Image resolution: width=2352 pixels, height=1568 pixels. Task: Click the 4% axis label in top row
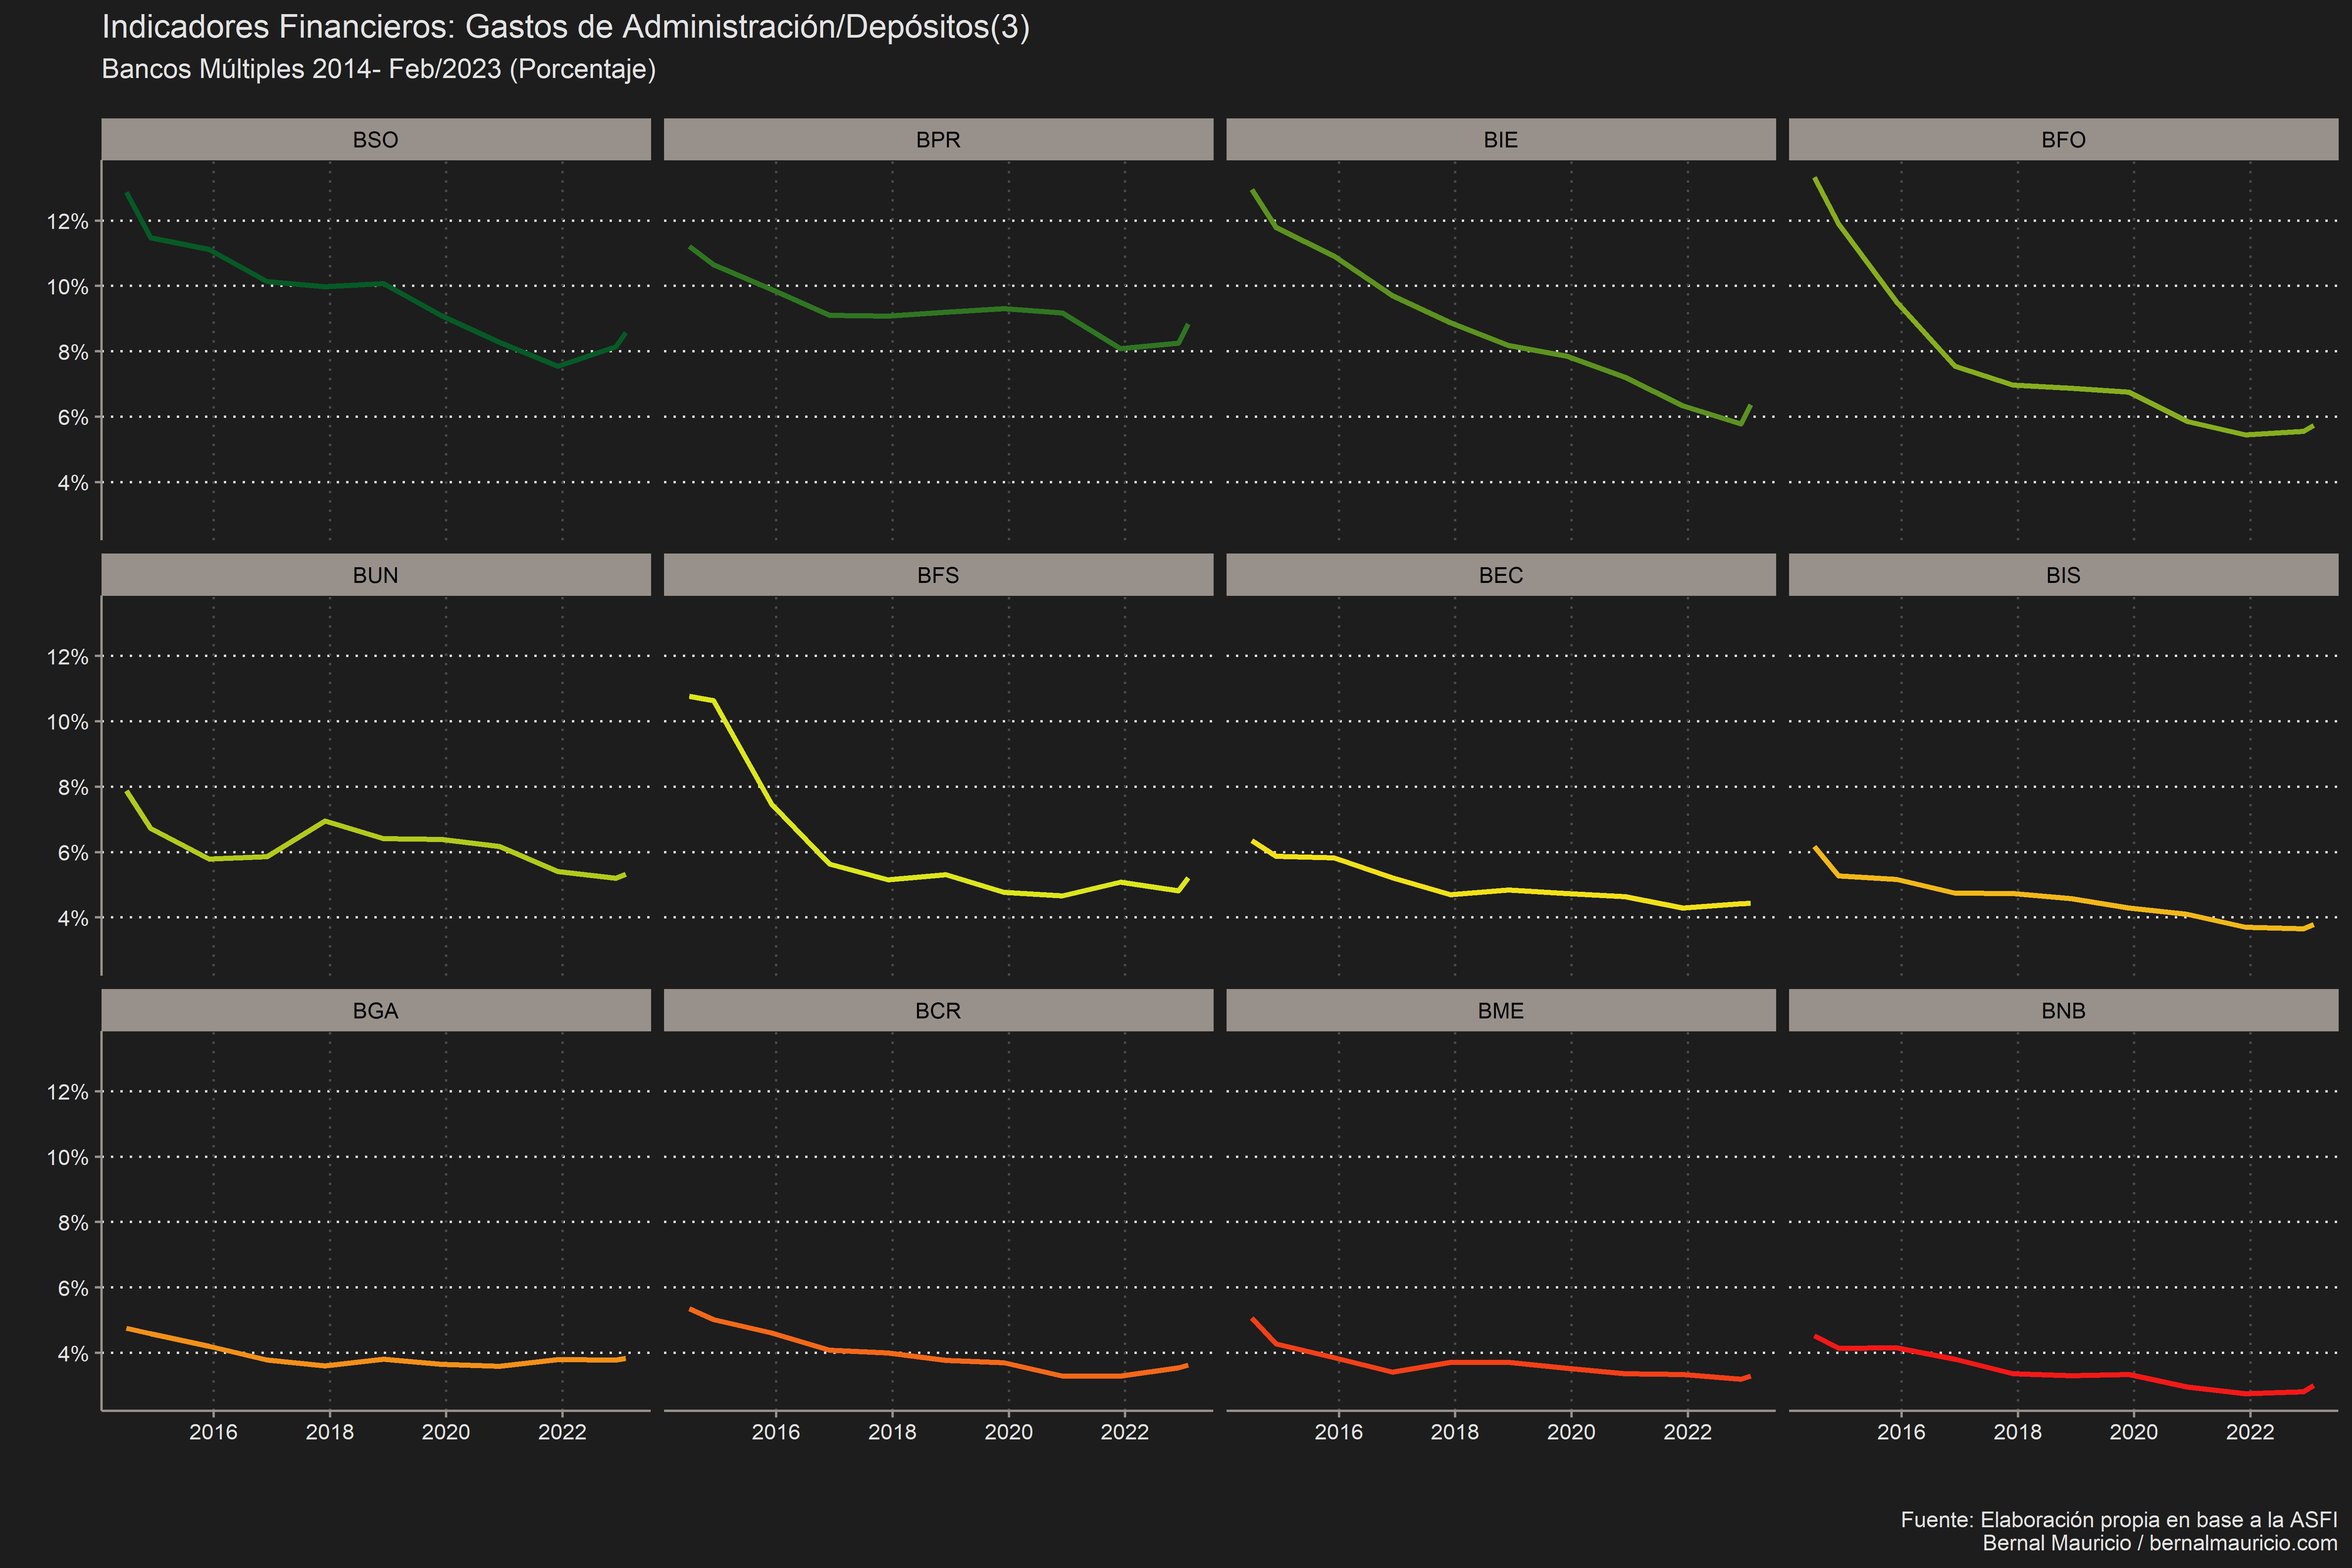coord(73,483)
